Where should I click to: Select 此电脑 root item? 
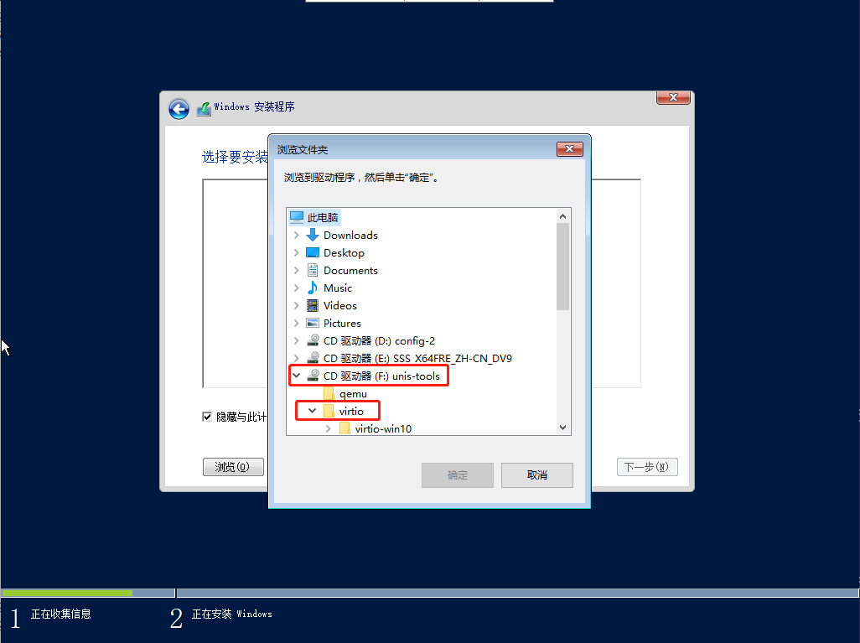[x=314, y=217]
